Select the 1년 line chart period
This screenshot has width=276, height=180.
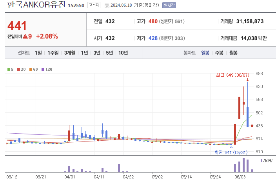click(84, 53)
